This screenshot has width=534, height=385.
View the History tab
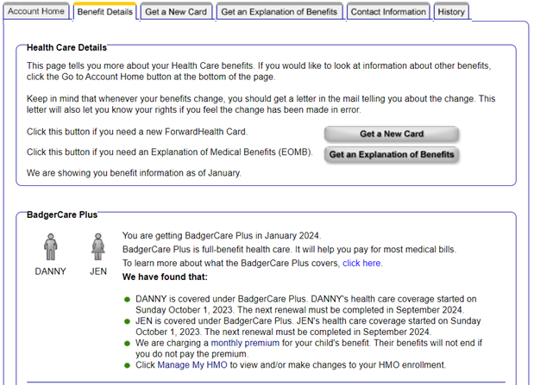(451, 12)
